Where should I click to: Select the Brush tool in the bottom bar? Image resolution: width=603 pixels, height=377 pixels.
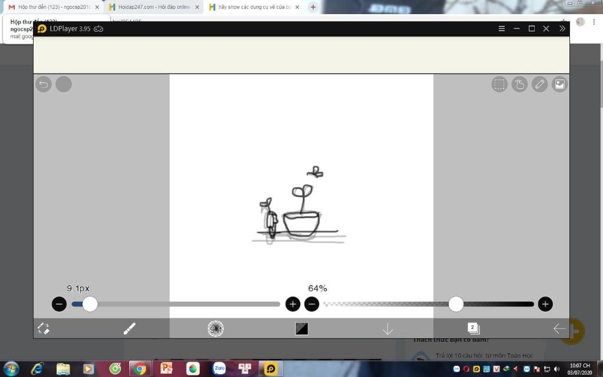tap(129, 329)
